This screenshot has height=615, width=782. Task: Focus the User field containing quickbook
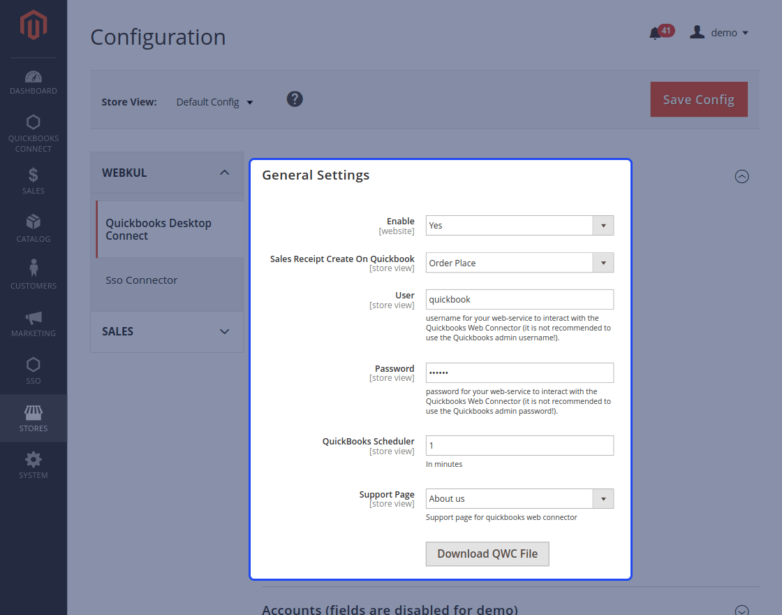[x=519, y=300]
